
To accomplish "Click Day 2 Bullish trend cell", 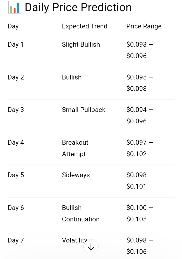I will coord(72,77).
